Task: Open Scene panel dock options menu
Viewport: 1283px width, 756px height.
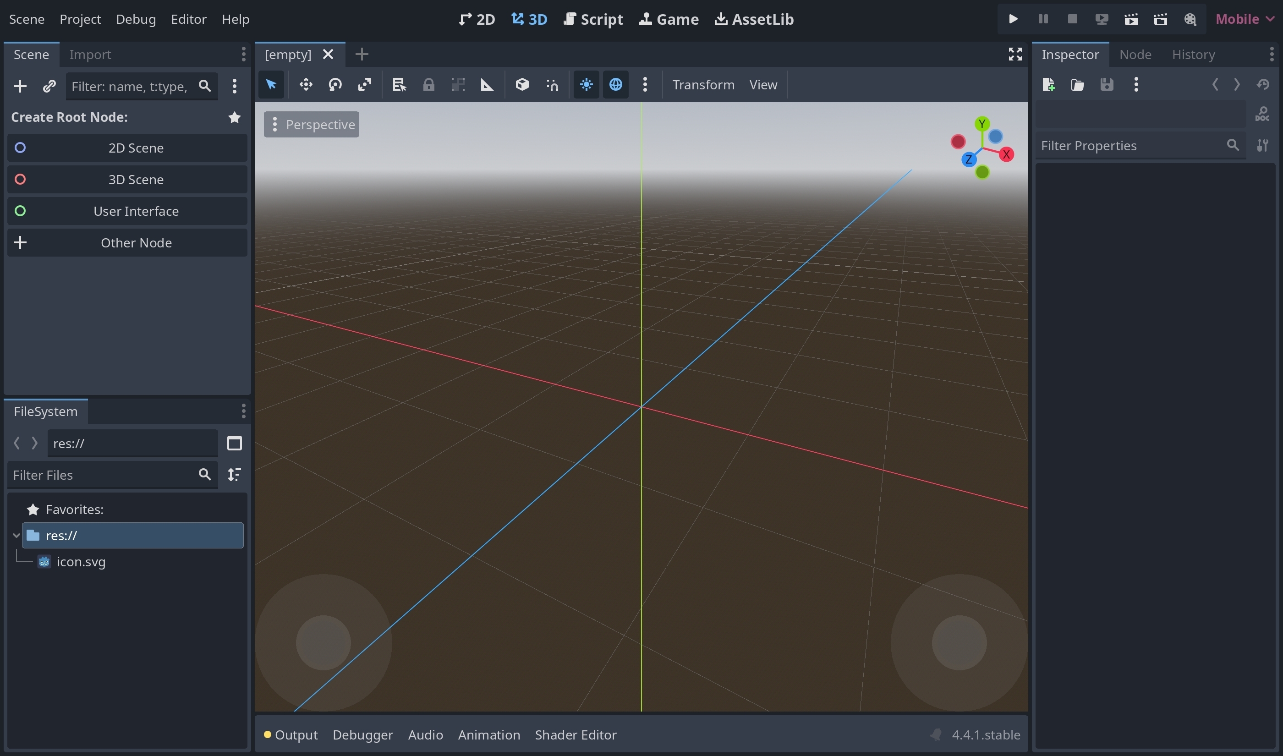Action: [x=243, y=54]
